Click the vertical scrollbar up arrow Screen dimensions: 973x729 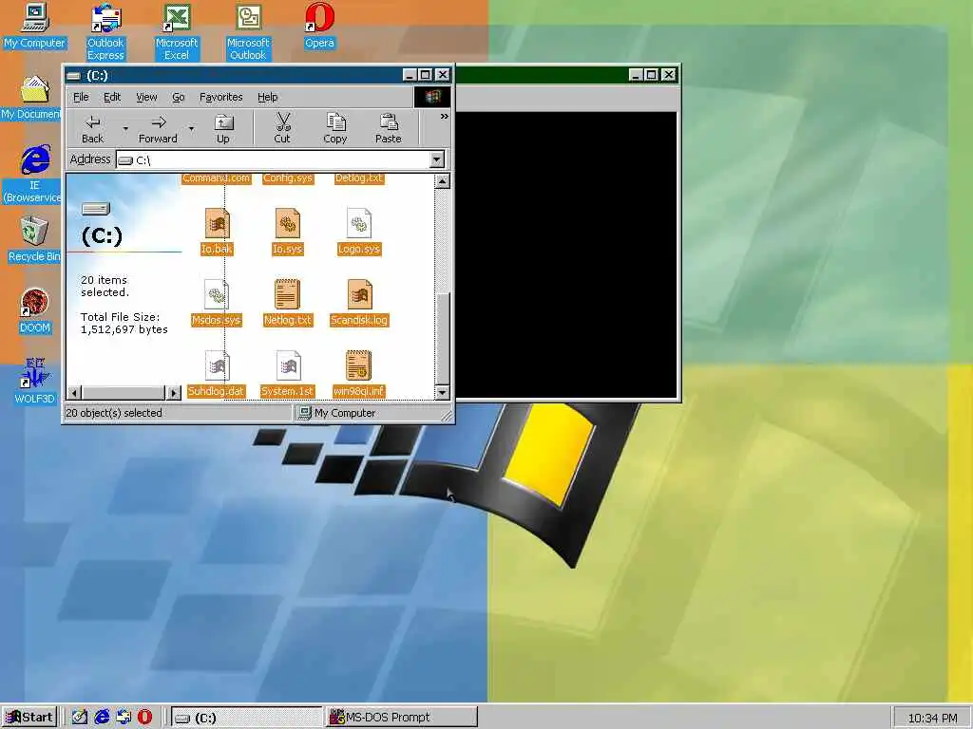[x=443, y=181]
